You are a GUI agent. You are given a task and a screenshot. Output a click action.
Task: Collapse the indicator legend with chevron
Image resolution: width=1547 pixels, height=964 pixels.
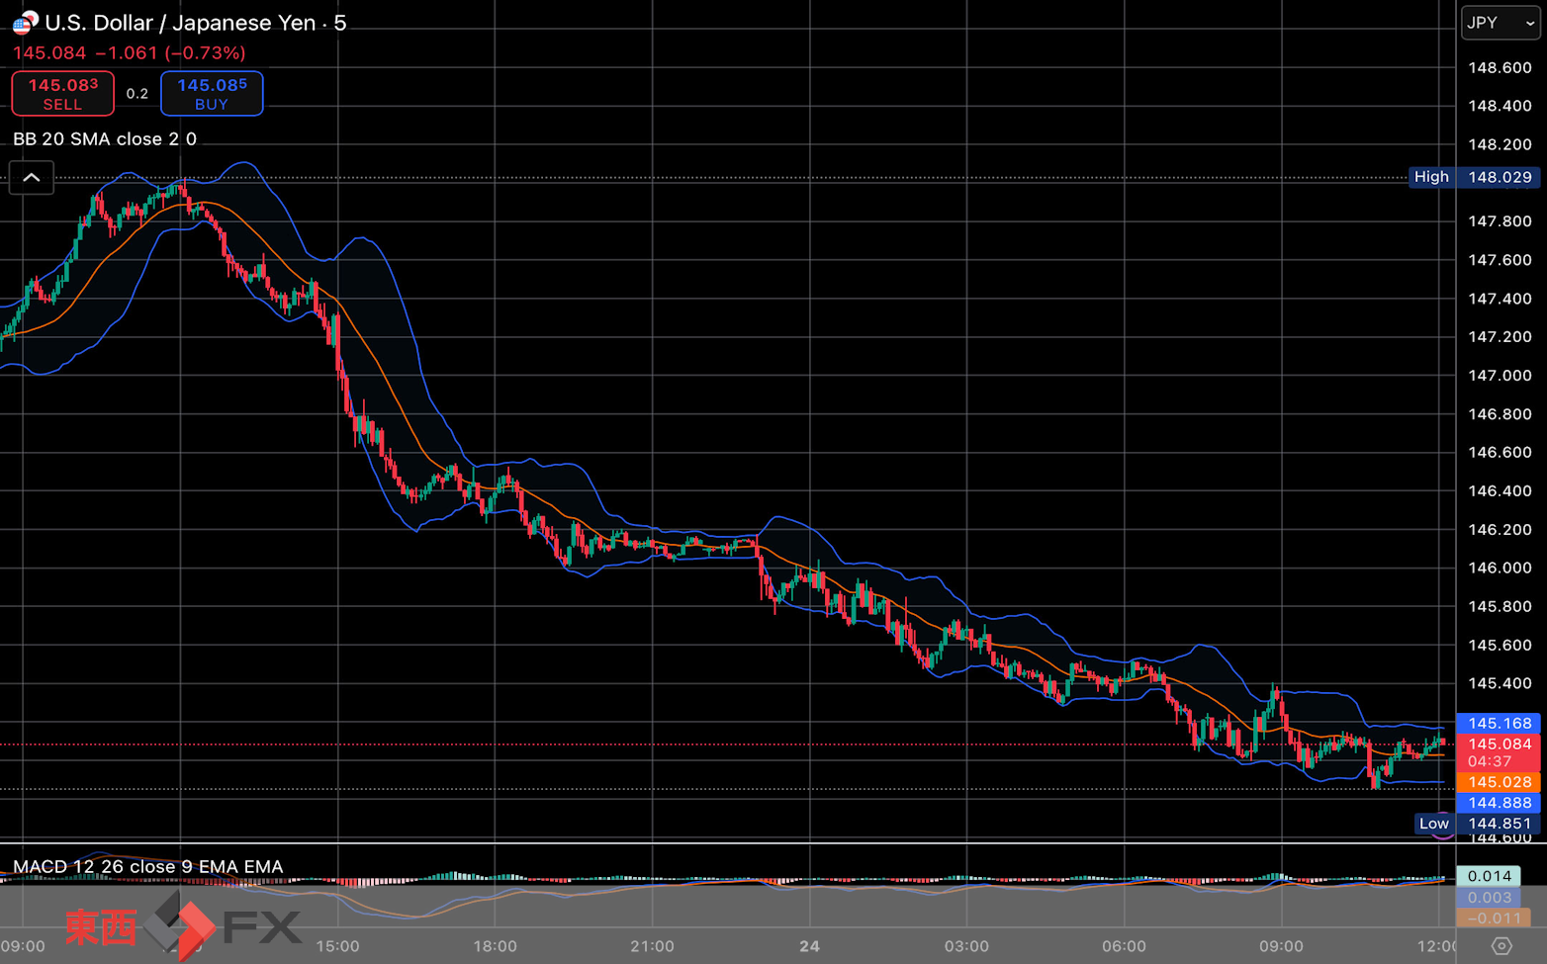(32, 178)
